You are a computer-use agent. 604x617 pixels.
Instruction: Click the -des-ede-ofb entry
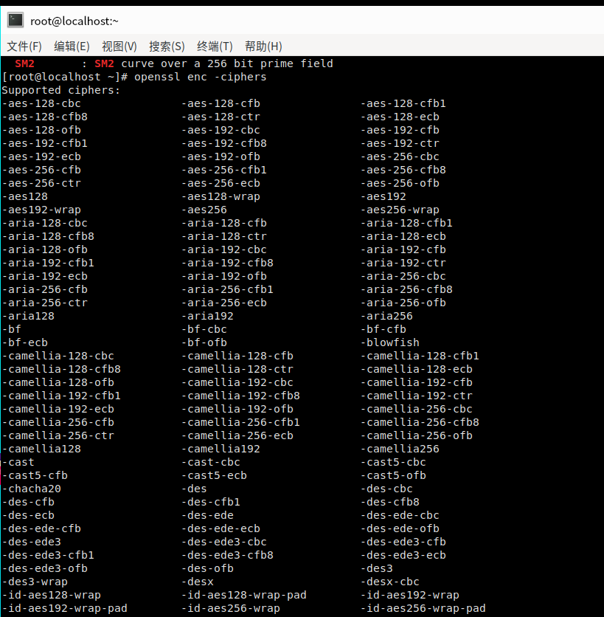pyautogui.click(x=400, y=529)
